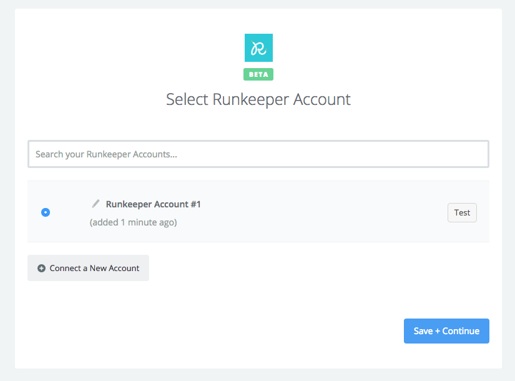This screenshot has width=515, height=381.
Task: Click the small Test button on account row
Action: (x=462, y=213)
